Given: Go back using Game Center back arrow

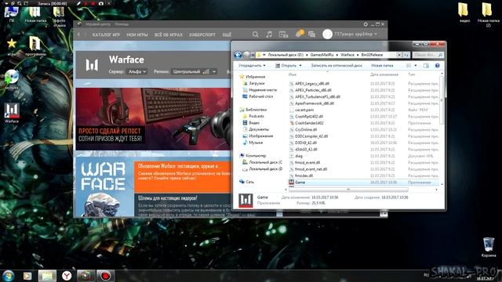Looking at the screenshot, I should point(78,34).
